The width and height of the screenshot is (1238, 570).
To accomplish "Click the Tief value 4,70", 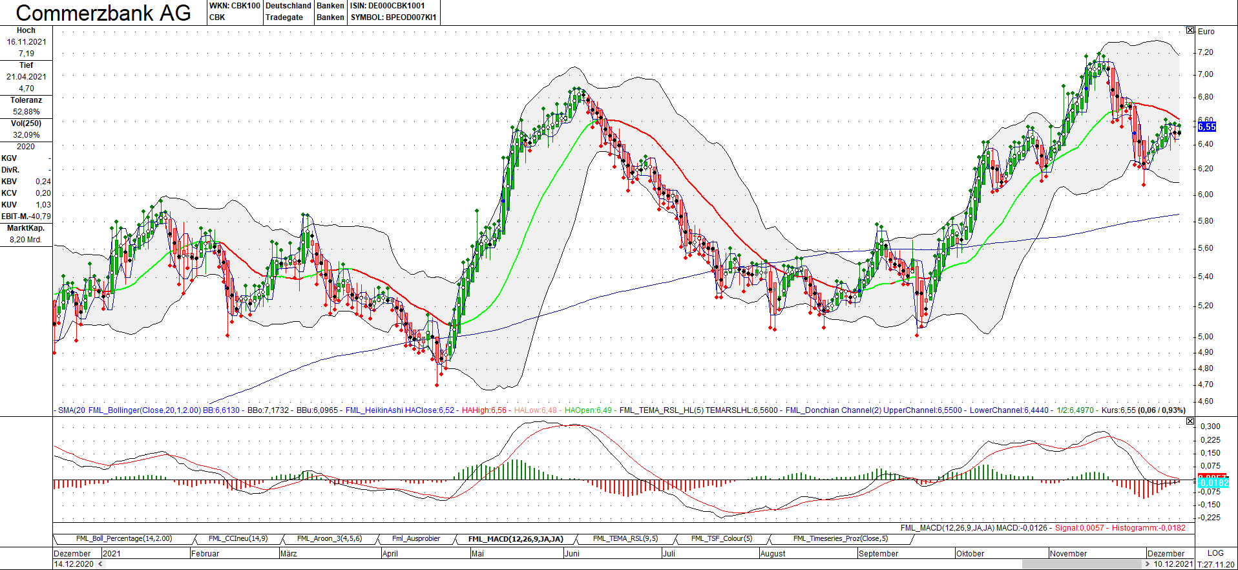I will 26,89.
